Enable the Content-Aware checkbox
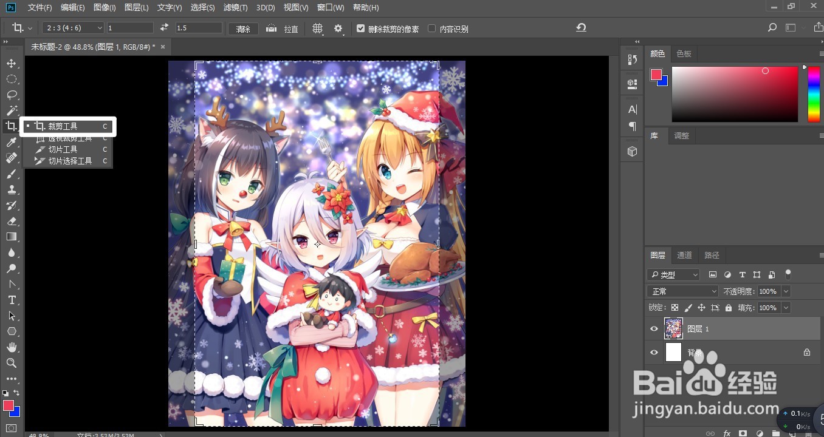Image resolution: width=824 pixels, height=437 pixels. pos(432,29)
